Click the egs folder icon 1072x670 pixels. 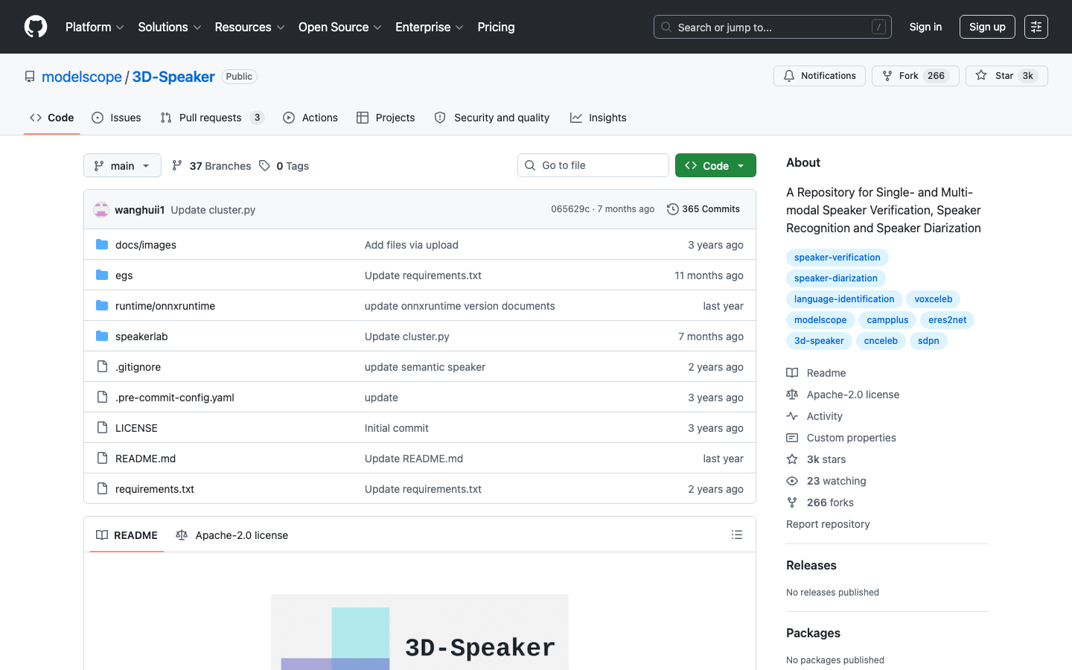click(102, 275)
